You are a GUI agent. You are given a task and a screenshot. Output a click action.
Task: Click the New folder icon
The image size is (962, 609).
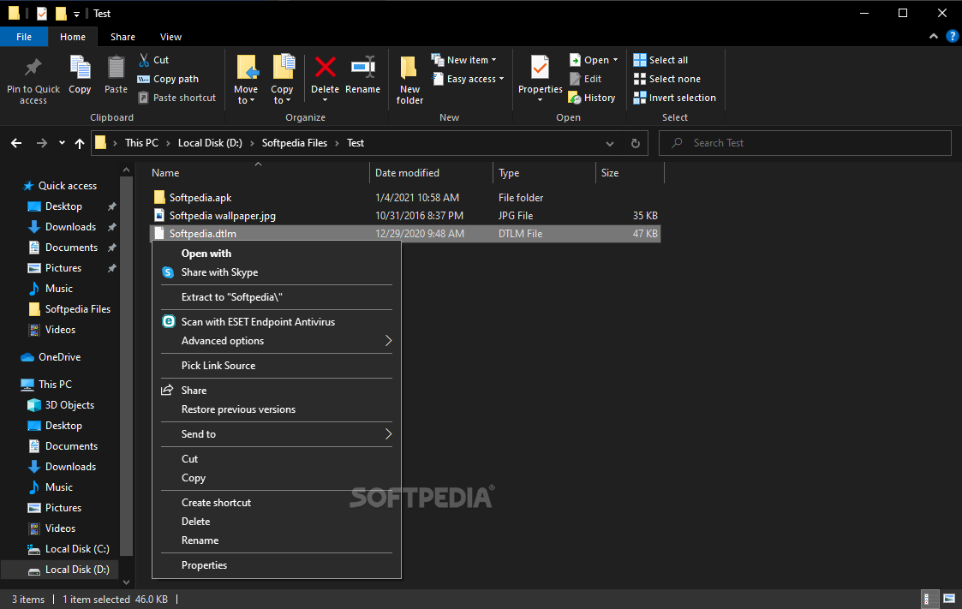409,68
